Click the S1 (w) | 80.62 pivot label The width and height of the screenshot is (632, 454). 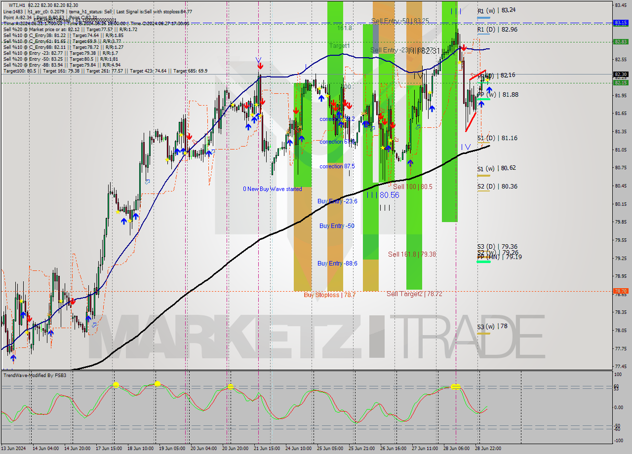[x=496, y=168]
